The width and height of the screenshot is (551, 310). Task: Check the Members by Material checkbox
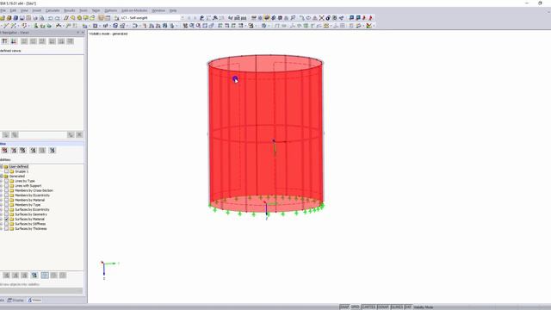(x=6, y=200)
